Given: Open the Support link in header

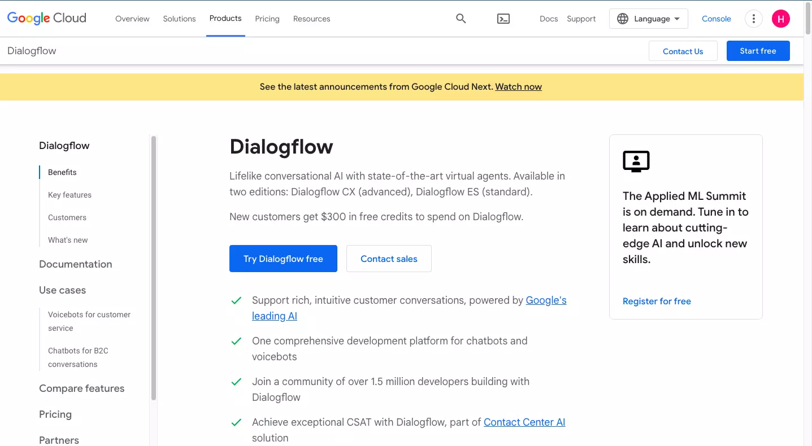Looking at the screenshot, I should [x=581, y=19].
